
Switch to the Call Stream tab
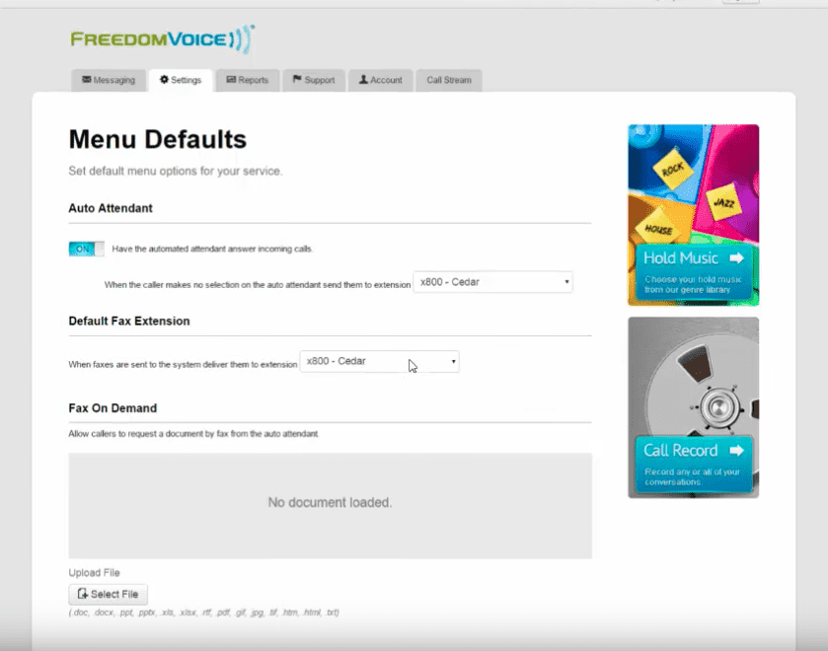[x=449, y=80]
